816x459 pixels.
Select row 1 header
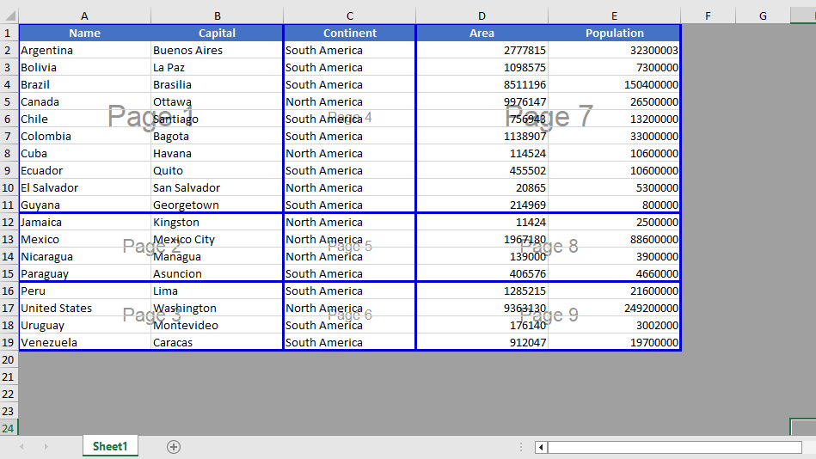9,34
